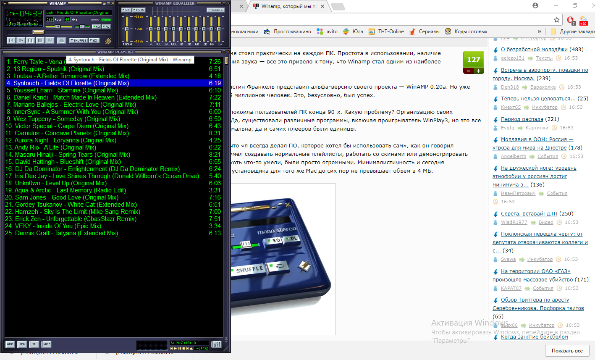Stop playback in Winamp's main window
Screen dimensions: 595x360
click(40, 40)
